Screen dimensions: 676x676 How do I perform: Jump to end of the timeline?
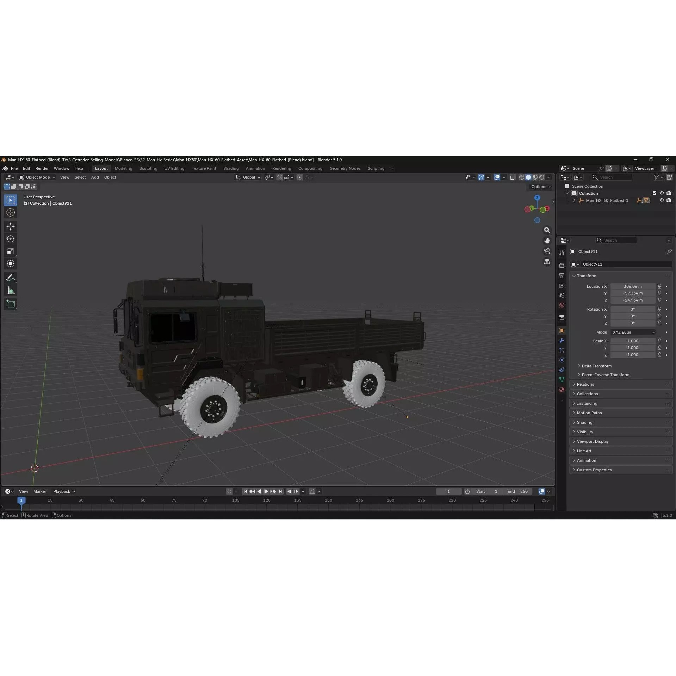(280, 491)
